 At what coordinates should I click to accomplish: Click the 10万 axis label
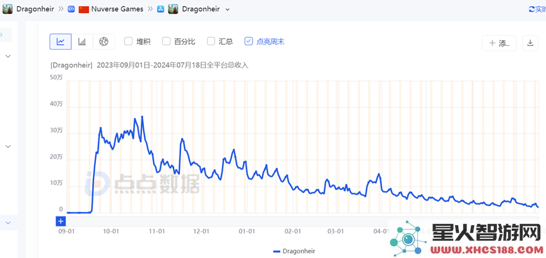pos(56,183)
